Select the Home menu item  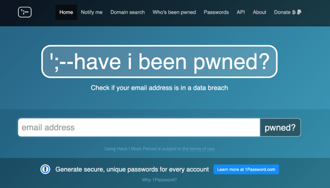click(66, 12)
